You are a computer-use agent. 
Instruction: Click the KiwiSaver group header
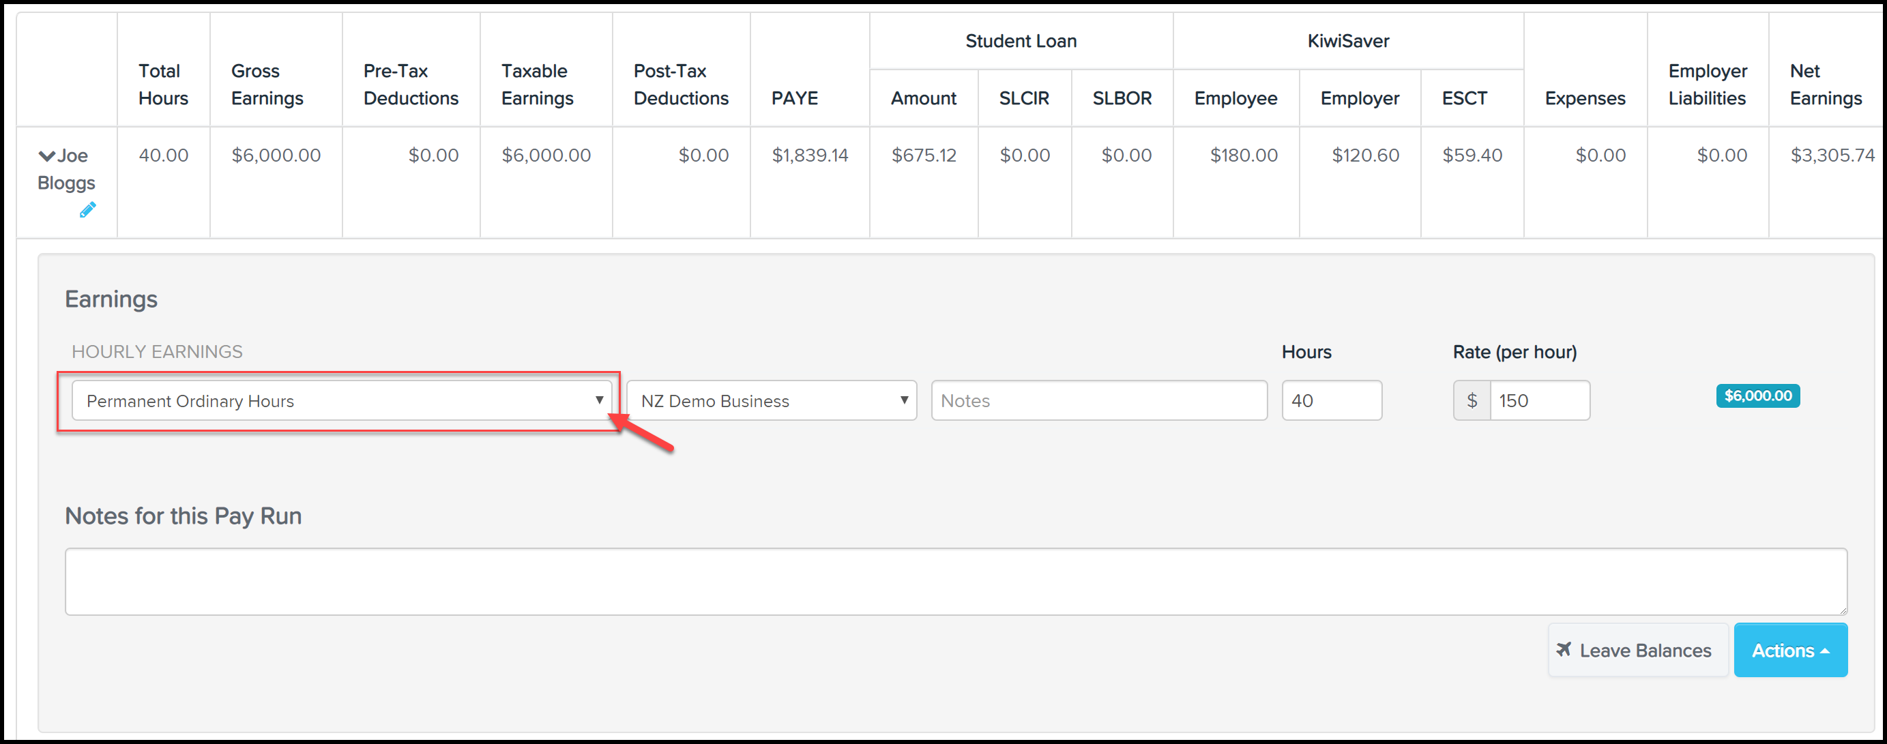[x=1347, y=41]
